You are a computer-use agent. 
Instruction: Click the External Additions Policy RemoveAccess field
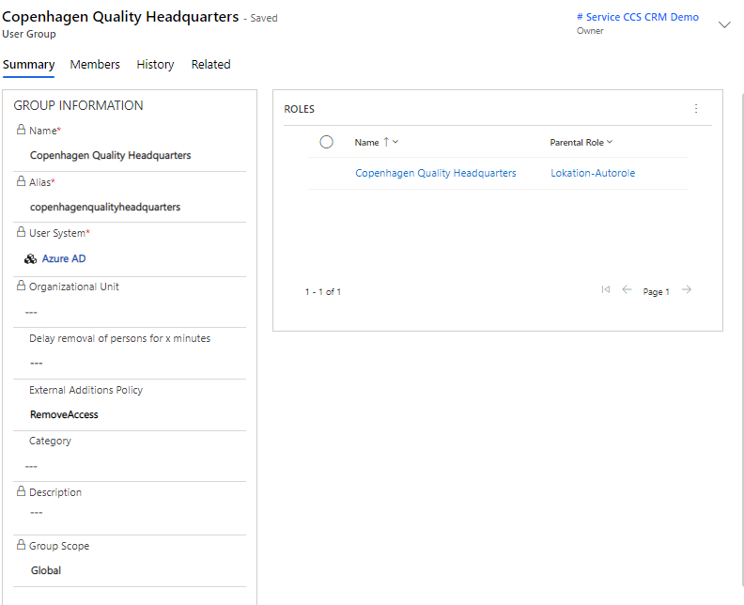coord(64,414)
